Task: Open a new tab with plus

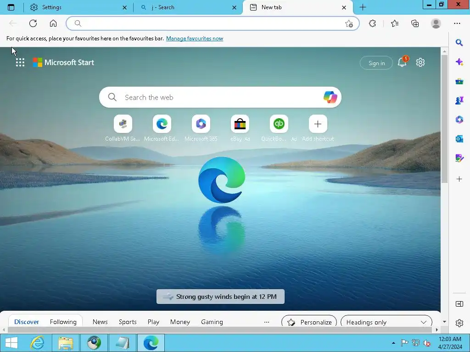Action: pos(363,7)
